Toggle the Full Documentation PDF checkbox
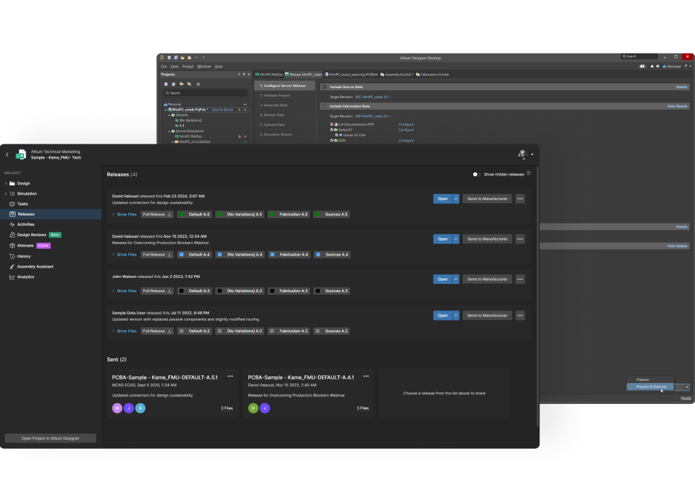695x488 pixels. pos(332,125)
